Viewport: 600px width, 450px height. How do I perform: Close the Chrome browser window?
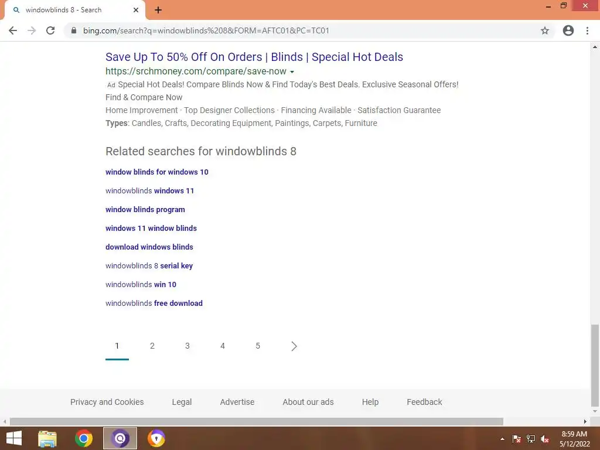(585, 6)
